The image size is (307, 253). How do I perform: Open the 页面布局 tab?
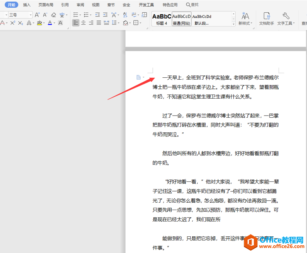pos(46,5)
